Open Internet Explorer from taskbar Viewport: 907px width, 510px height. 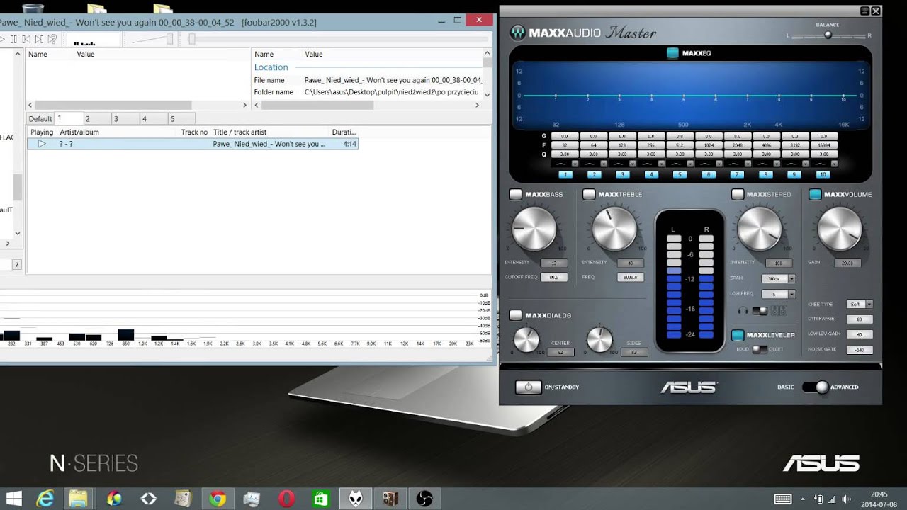(45, 499)
